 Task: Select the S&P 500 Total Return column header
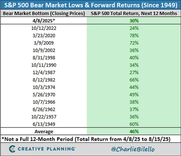point(134,13)
